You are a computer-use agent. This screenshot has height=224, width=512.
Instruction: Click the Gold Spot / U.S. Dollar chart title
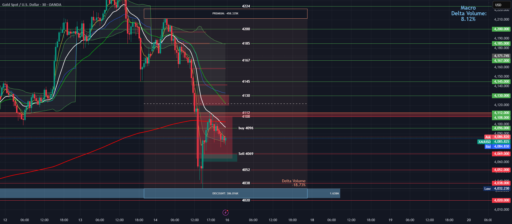click(32, 5)
